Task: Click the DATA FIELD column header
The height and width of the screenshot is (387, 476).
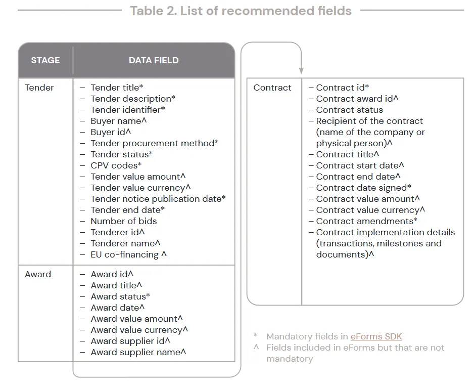Action: [x=154, y=60]
